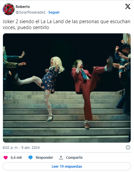Click the date 9 abr. 2024
The height and width of the screenshot is (172, 134).
pos(31,148)
